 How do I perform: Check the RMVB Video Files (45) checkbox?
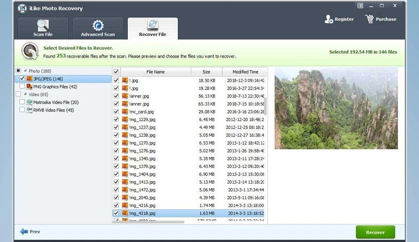(x=22, y=109)
